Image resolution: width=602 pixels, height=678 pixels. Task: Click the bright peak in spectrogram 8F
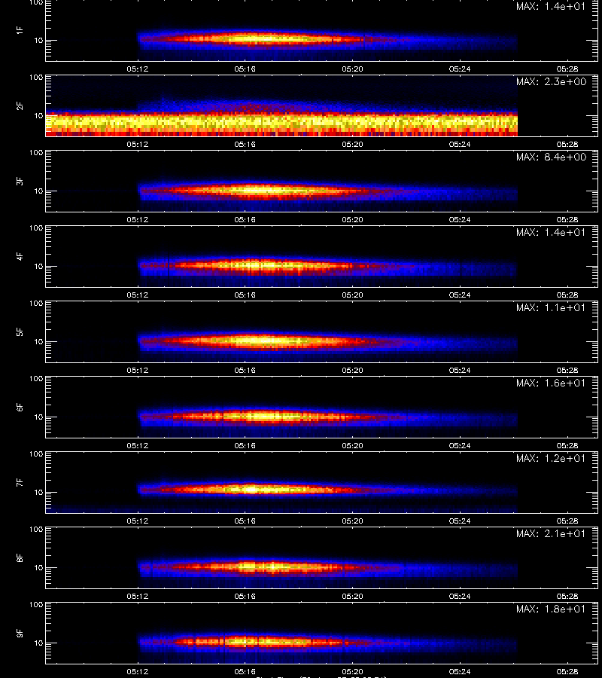[259, 567]
